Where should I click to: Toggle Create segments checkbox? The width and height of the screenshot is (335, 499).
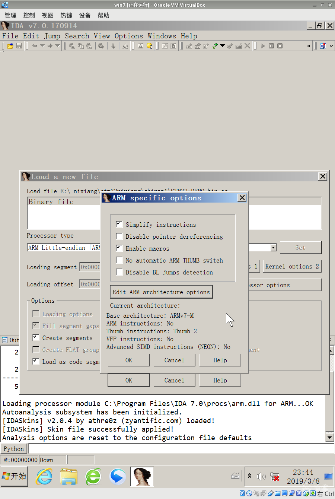coord(36,337)
